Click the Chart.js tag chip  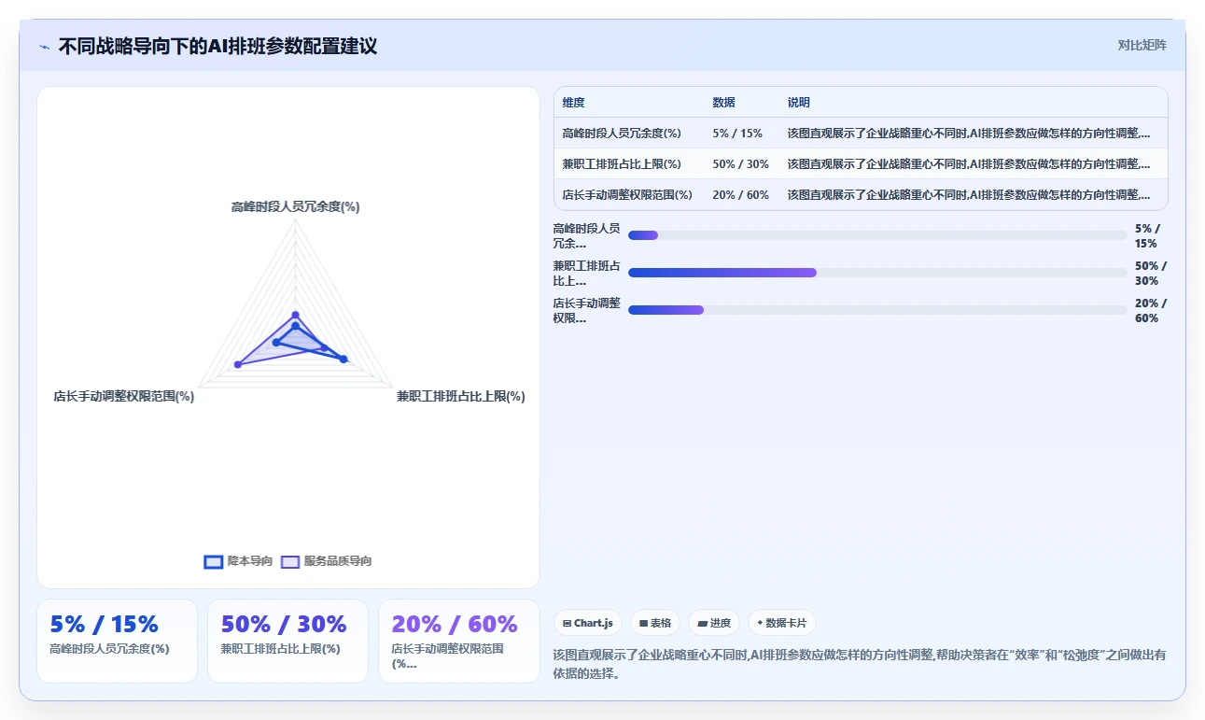pos(588,623)
